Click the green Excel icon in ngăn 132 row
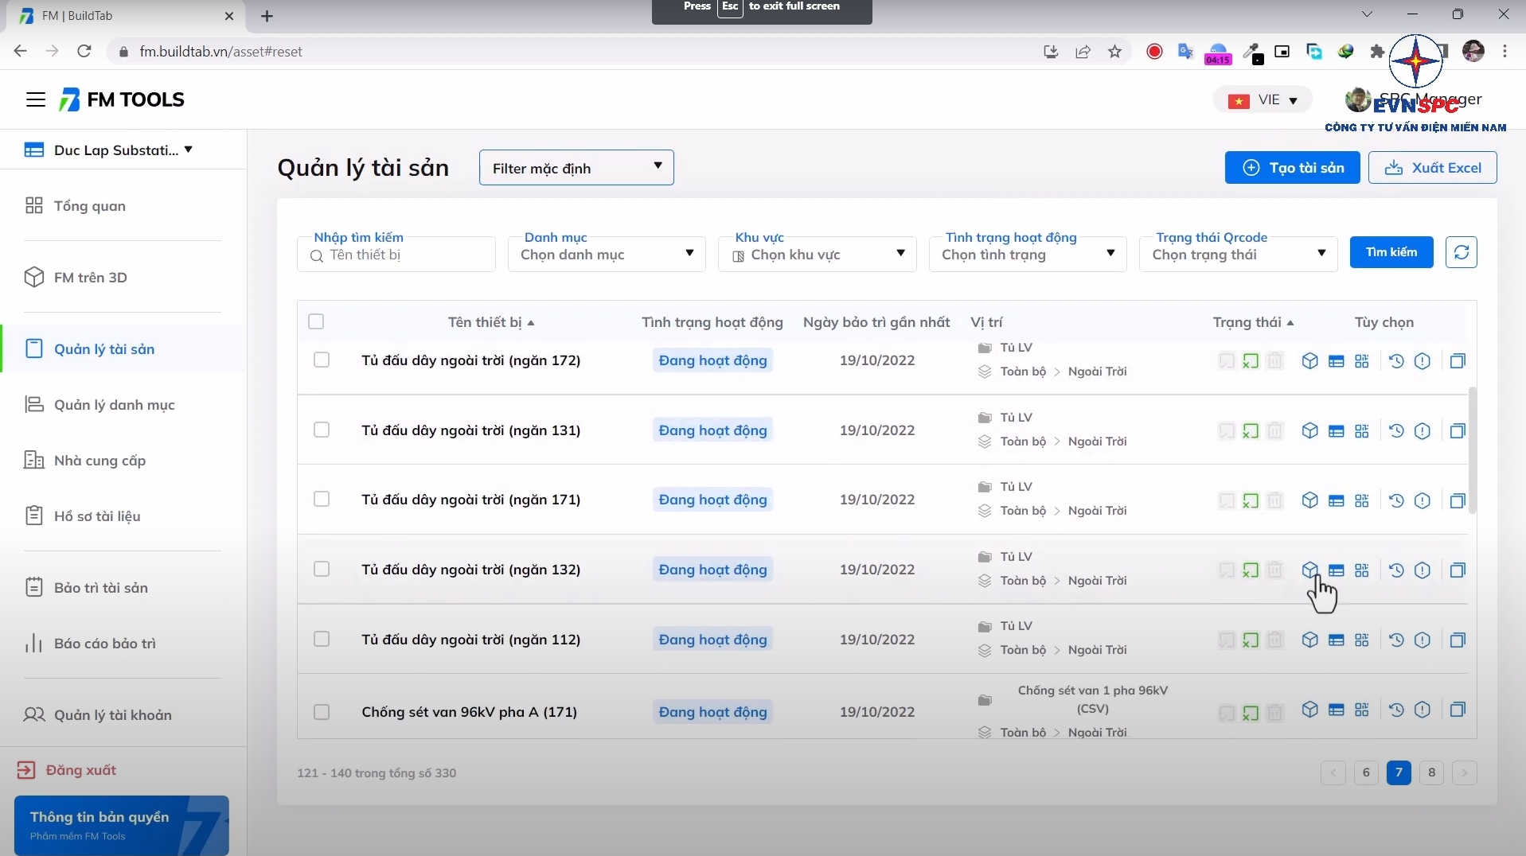 coord(1251,570)
